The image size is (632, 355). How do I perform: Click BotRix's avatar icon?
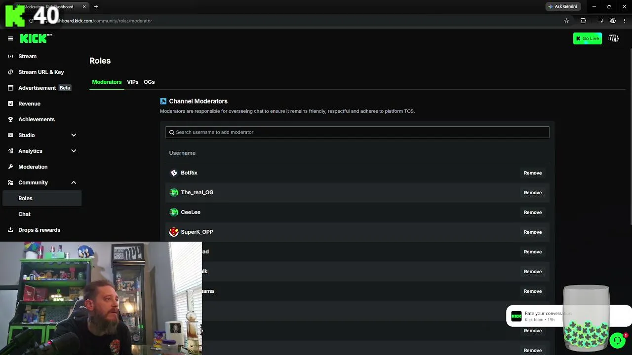(174, 173)
